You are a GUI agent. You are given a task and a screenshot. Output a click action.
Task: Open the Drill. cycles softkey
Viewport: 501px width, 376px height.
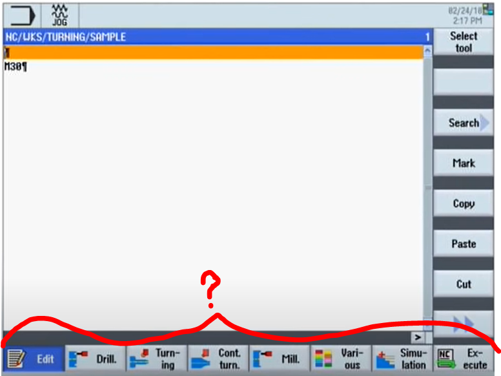pos(95,359)
